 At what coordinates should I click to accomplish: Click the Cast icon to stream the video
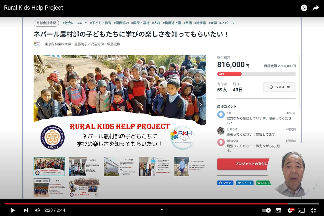point(302,210)
